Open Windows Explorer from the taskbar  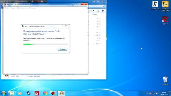[x=12, y=93]
